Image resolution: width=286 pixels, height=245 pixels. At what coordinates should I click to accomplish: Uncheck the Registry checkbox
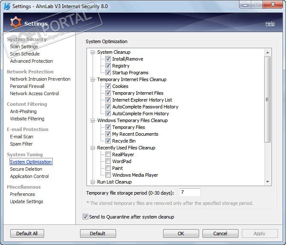(x=108, y=66)
